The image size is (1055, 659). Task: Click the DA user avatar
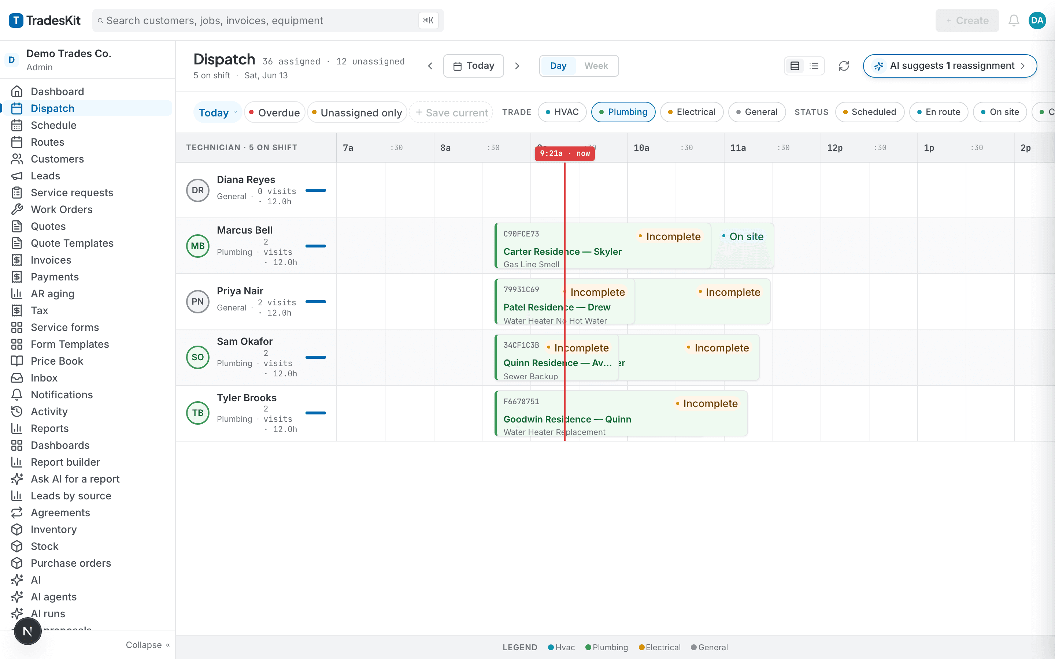(1037, 21)
